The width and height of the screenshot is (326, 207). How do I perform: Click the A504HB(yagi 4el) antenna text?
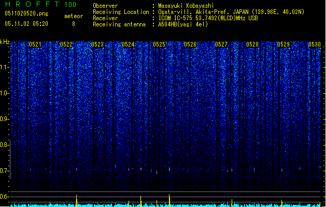point(183,24)
